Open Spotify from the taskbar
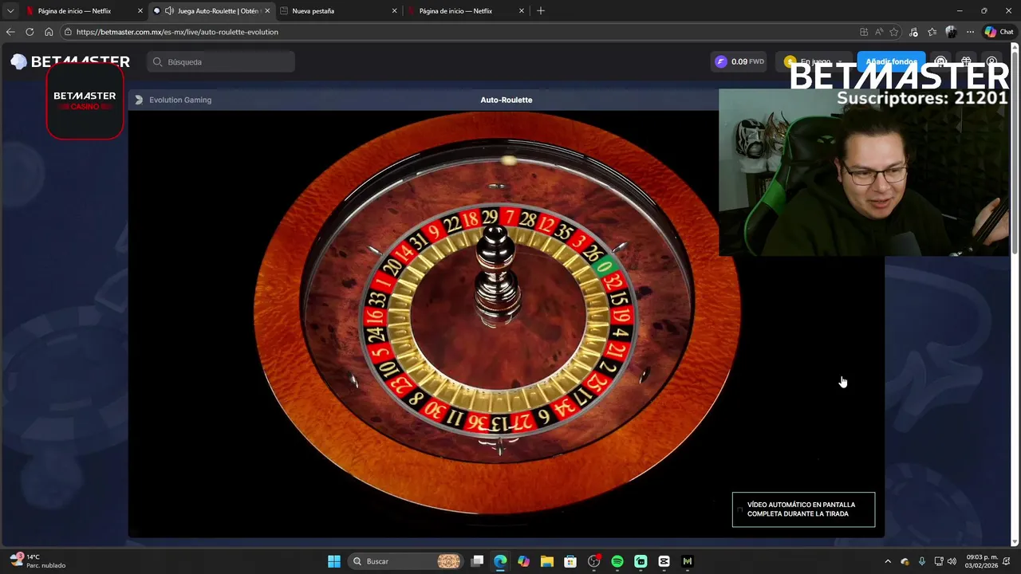 [x=617, y=561]
